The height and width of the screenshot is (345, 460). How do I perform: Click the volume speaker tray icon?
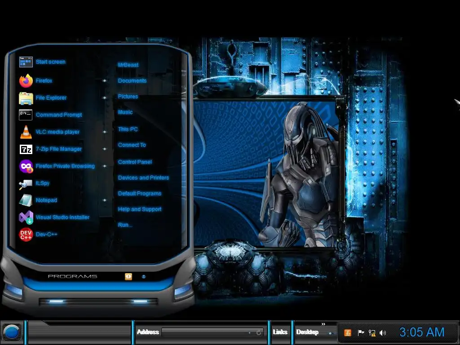coord(383,333)
